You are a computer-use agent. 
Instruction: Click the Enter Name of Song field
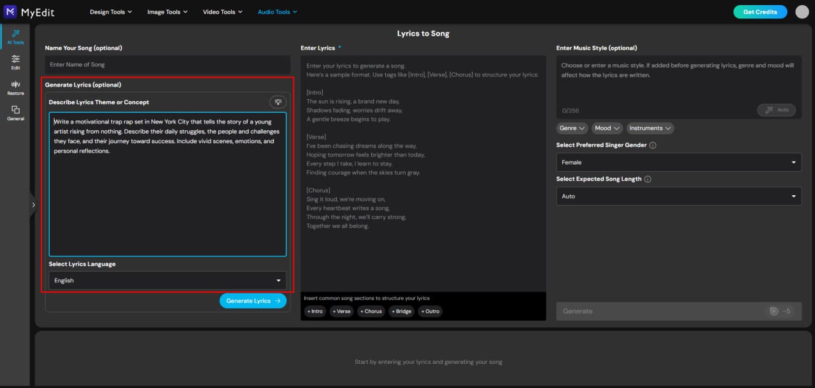tap(167, 64)
